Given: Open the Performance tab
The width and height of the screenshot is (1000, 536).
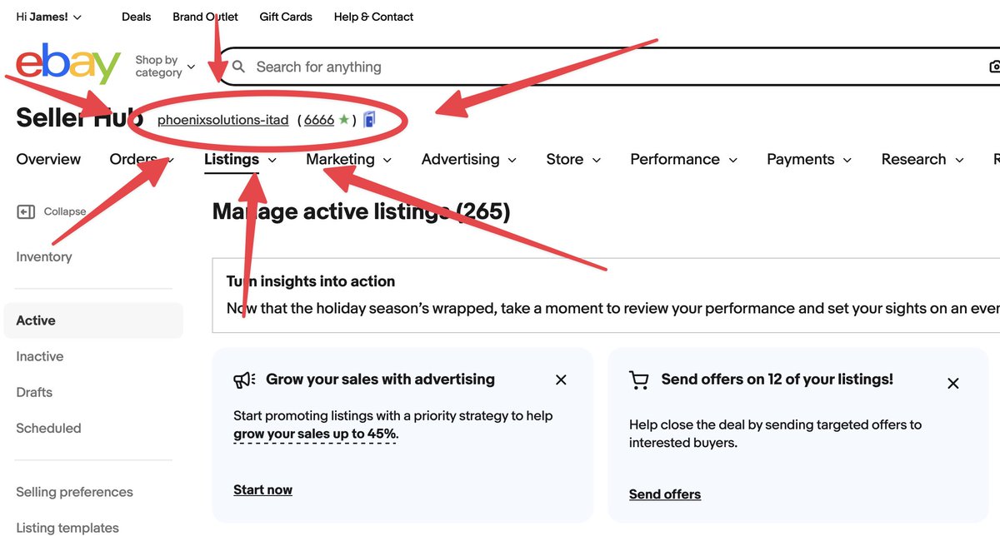Looking at the screenshot, I should click(675, 159).
